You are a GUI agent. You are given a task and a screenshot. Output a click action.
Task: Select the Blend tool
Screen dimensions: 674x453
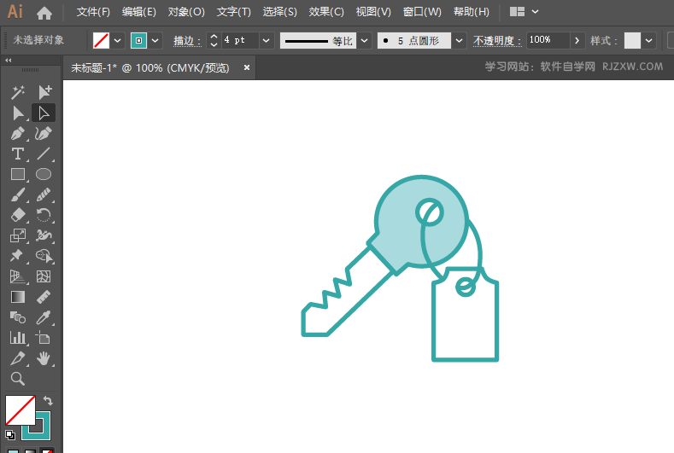(18, 317)
